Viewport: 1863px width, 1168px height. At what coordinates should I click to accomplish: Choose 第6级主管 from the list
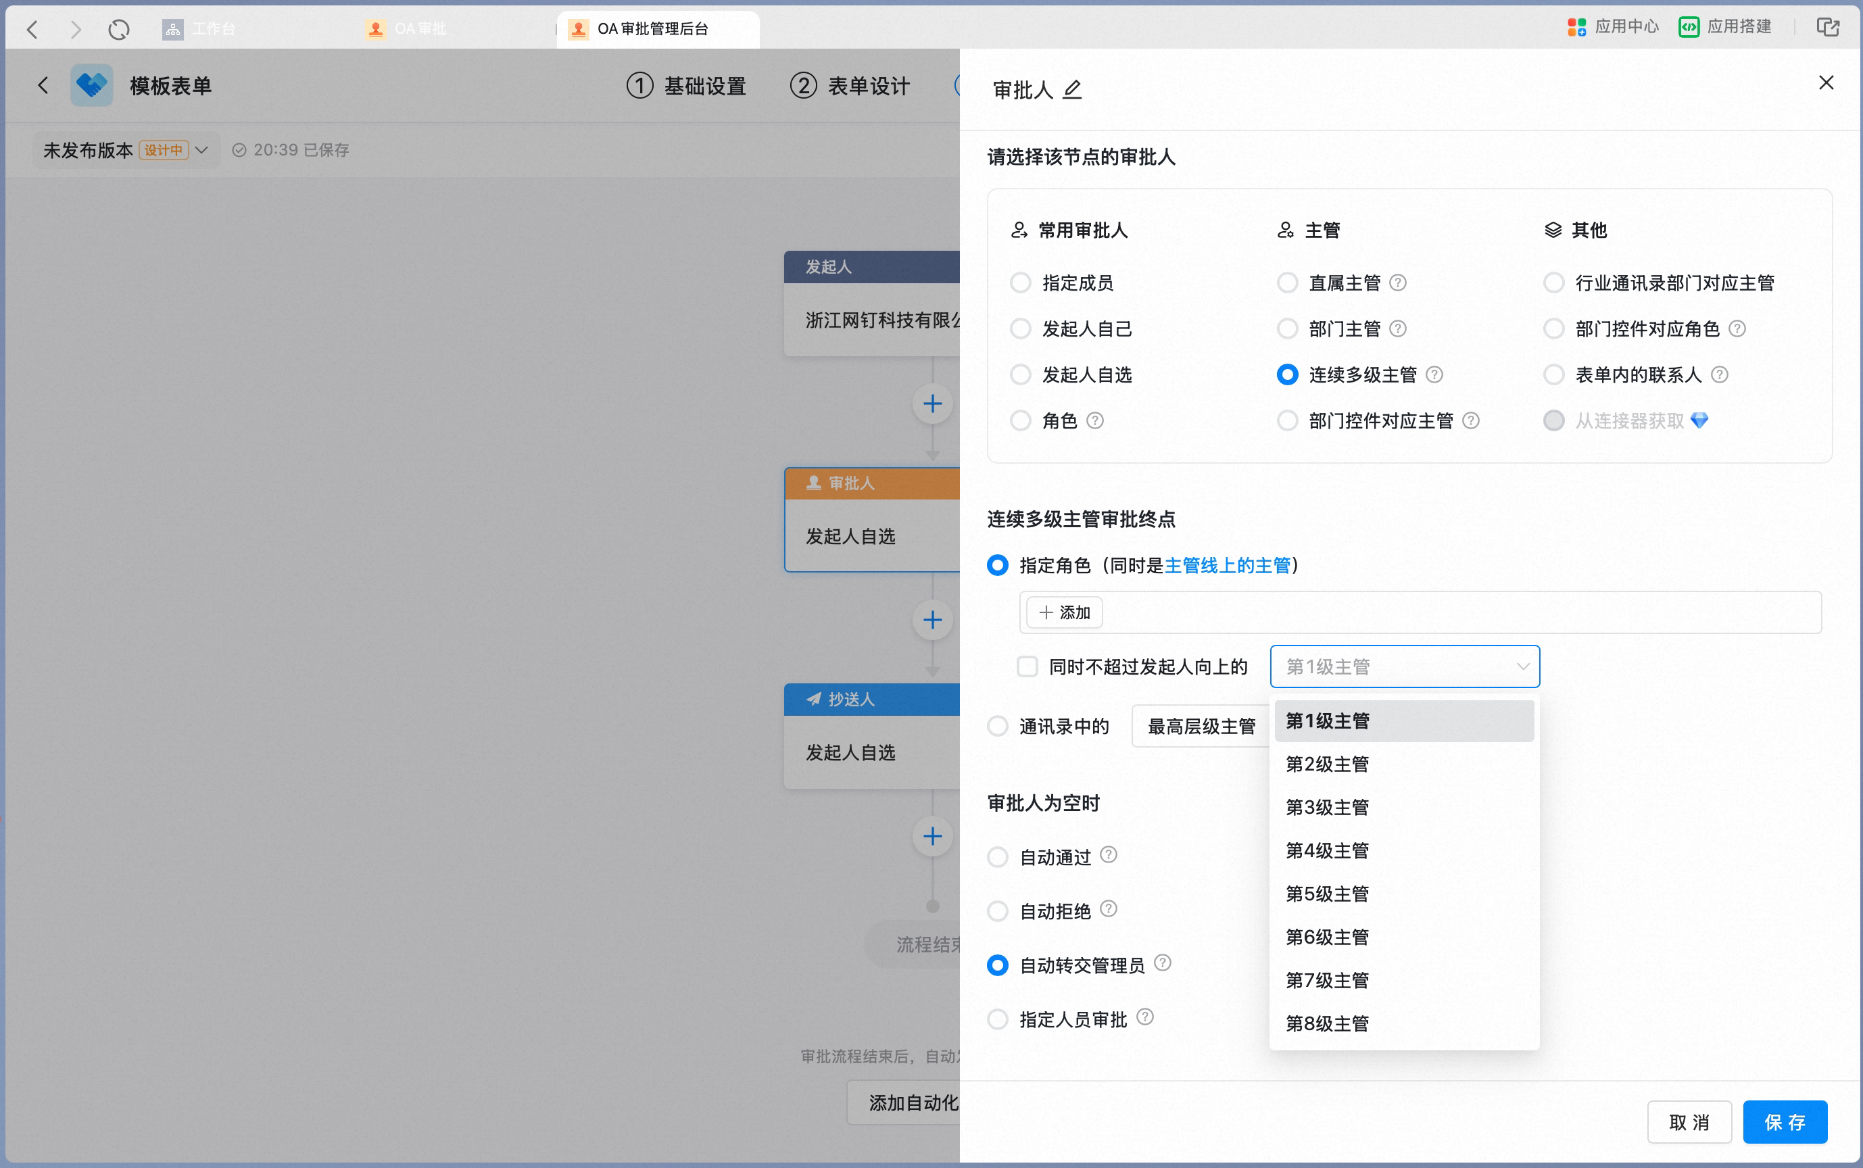pyautogui.click(x=1403, y=938)
